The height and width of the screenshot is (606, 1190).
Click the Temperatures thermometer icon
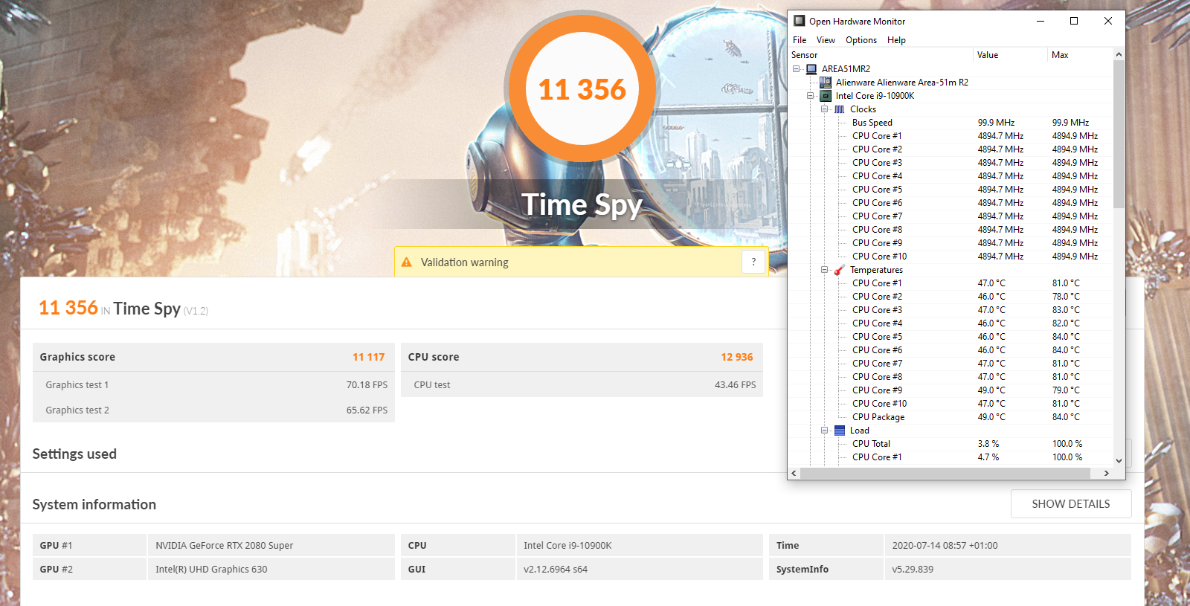(839, 270)
